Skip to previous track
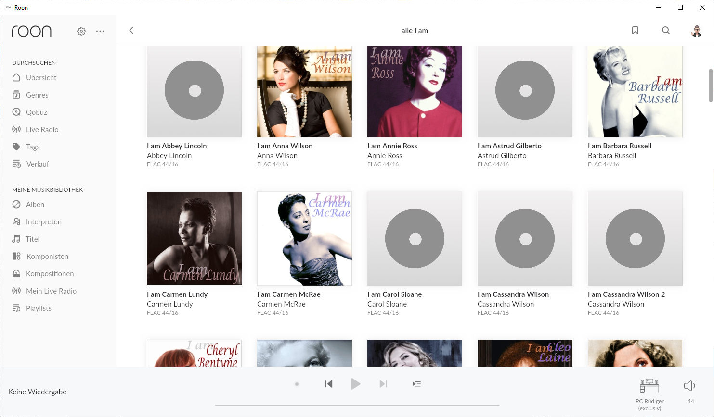Screen dimensions: 714x417 (x=329, y=384)
